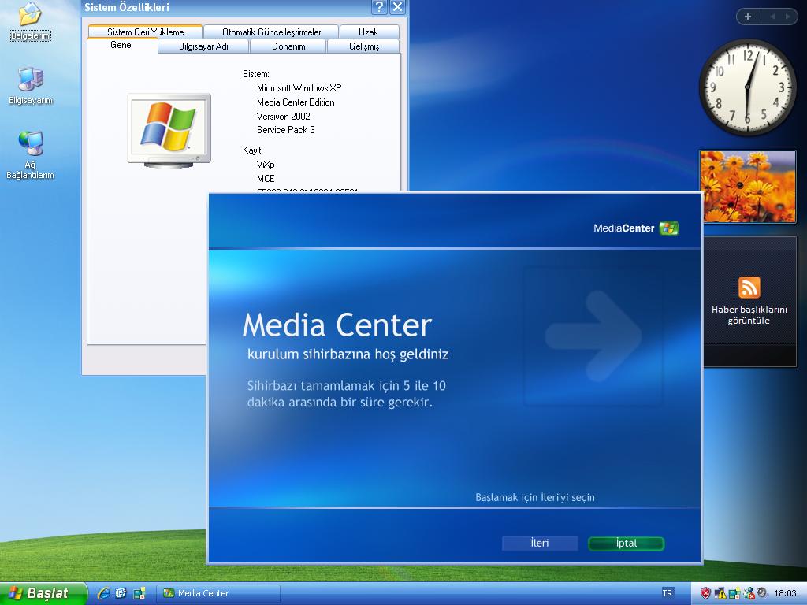Click the yellow warning tray icon
This screenshot has height=605, width=807.
(720, 593)
